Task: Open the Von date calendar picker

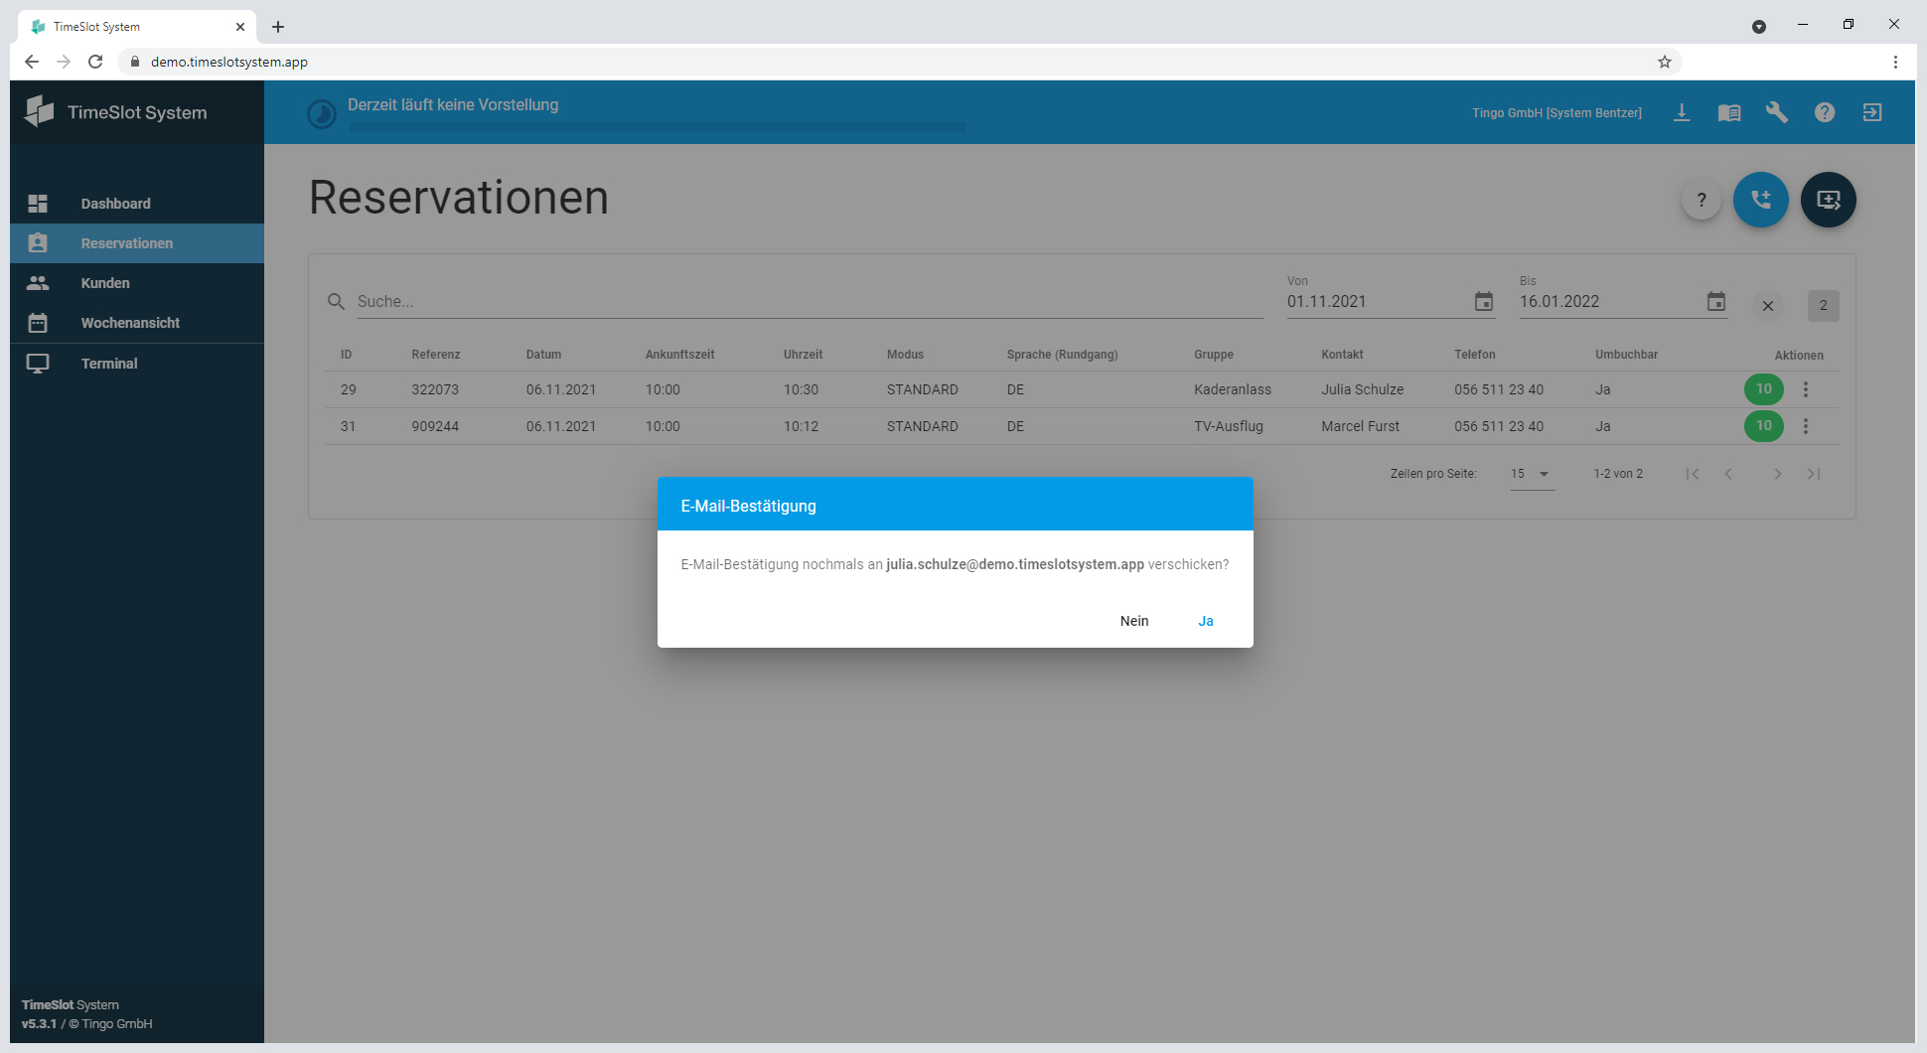Action: (x=1483, y=301)
